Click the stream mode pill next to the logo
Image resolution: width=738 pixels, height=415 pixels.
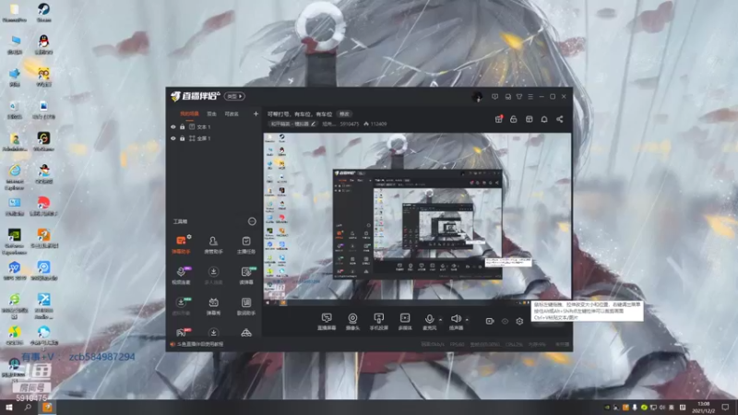[234, 97]
